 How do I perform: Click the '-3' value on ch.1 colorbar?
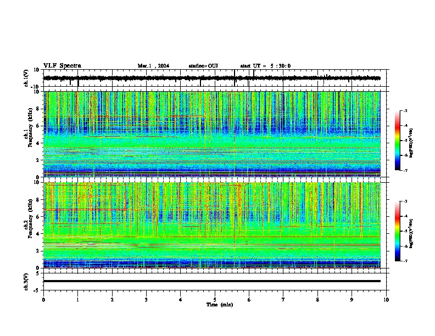click(405, 110)
